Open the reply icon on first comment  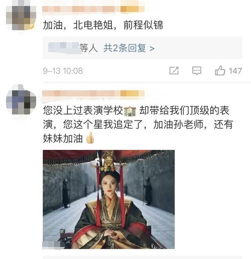[196, 71]
